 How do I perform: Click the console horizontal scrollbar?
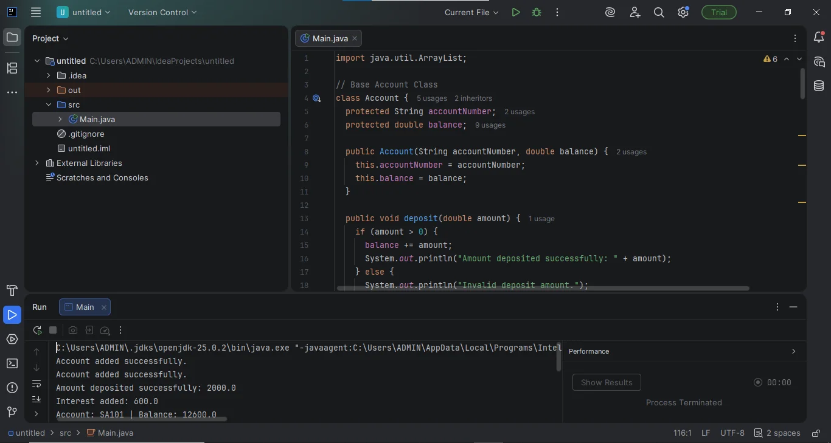(142, 418)
